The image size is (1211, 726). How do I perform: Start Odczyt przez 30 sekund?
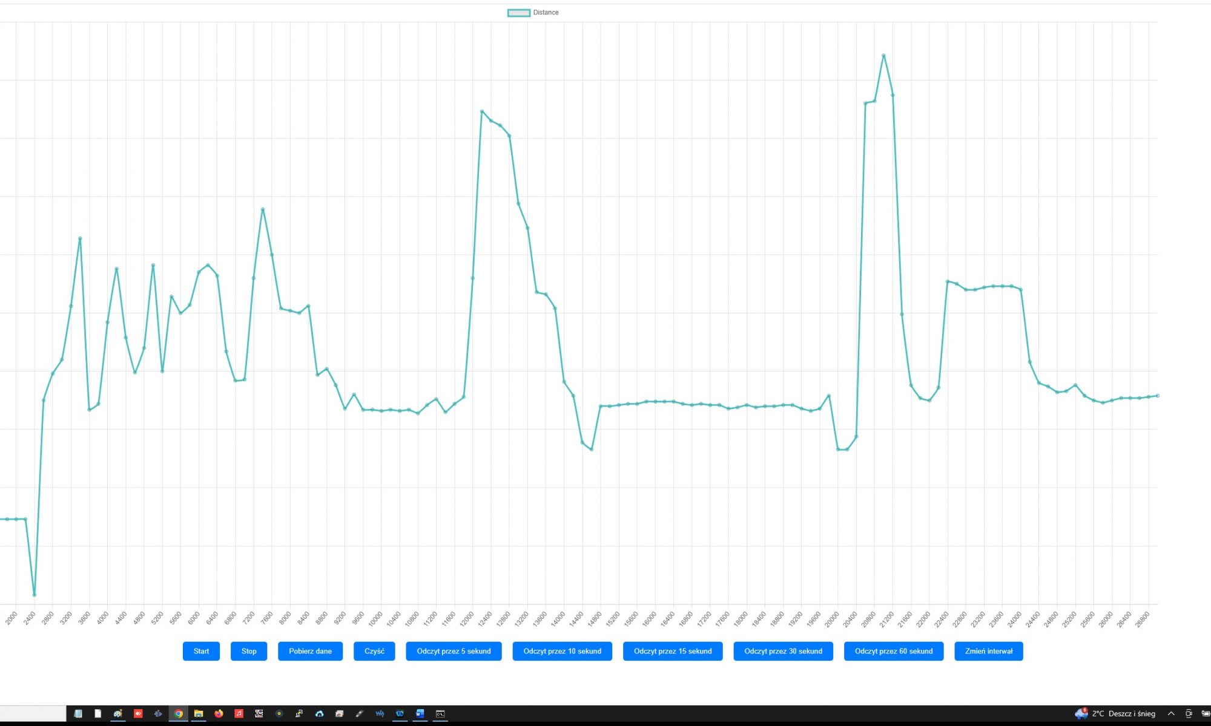[783, 651]
